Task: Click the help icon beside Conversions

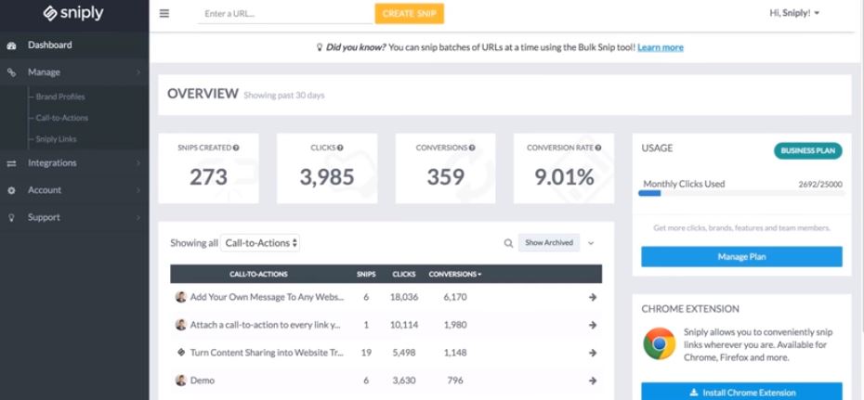Action: coord(472,148)
